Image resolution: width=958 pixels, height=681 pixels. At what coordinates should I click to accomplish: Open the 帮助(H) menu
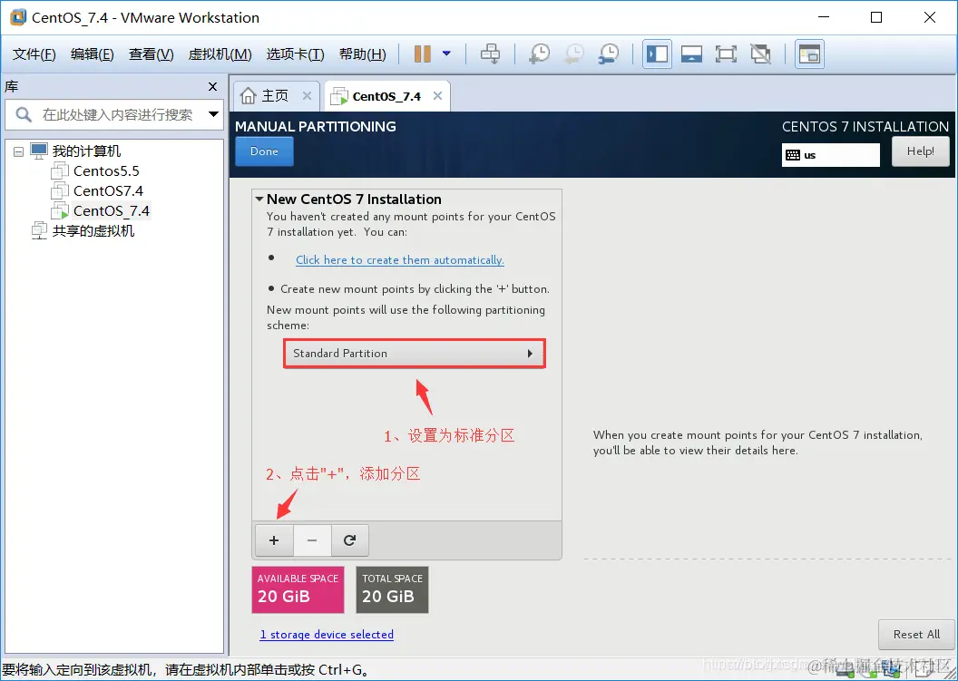point(362,54)
